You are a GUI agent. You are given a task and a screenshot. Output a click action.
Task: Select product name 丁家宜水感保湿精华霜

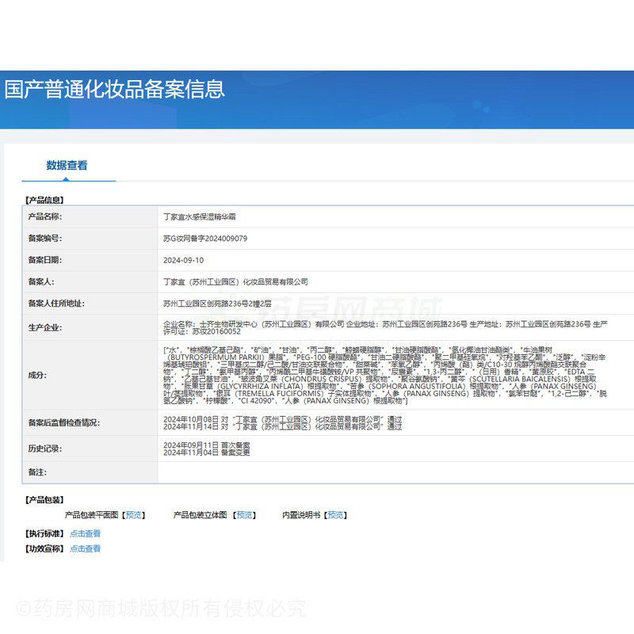(x=200, y=216)
